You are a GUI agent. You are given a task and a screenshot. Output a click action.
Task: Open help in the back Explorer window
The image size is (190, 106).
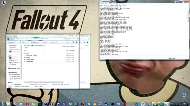click(x=88, y=42)
